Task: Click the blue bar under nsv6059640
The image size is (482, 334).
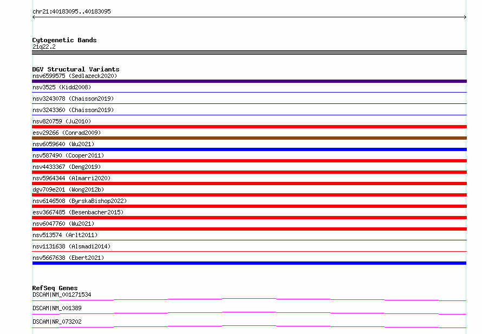Action: 249,149
